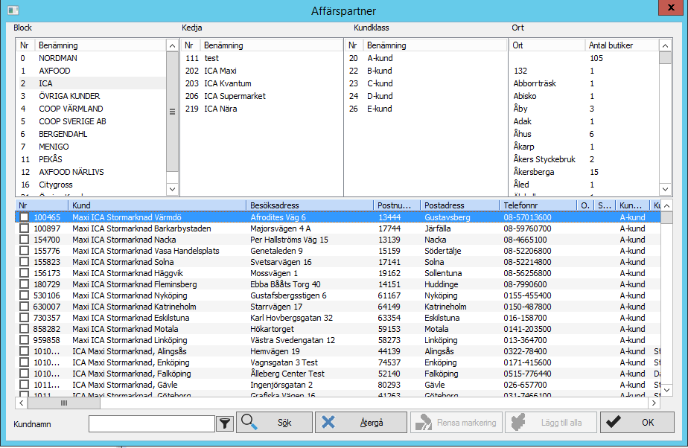Click the Lägg till alla button
This screenshot has width=688, height=448.
click(551, 423)
